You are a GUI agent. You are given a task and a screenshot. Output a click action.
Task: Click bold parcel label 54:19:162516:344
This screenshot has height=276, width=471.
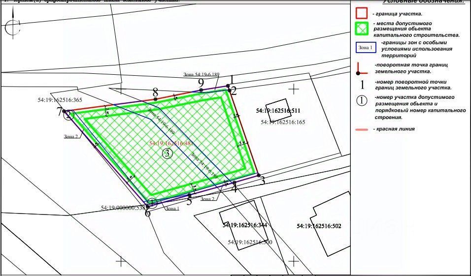tap(245, 225)
